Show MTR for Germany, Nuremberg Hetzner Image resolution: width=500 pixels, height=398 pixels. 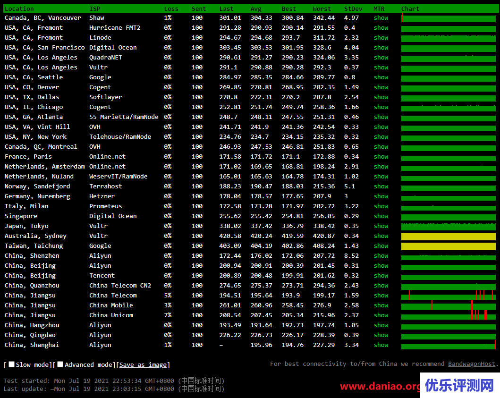381,196
